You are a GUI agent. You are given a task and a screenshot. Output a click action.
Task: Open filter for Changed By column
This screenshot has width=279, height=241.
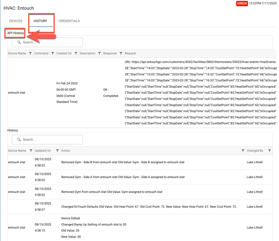(x=269, y=151)
